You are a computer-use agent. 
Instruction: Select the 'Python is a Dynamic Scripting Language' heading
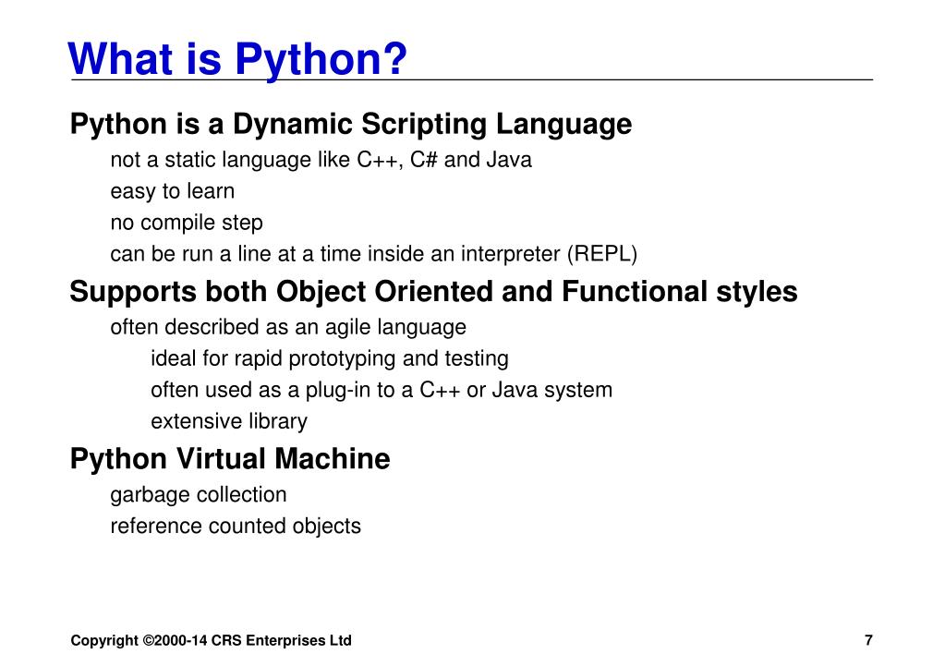click(351, 124)
